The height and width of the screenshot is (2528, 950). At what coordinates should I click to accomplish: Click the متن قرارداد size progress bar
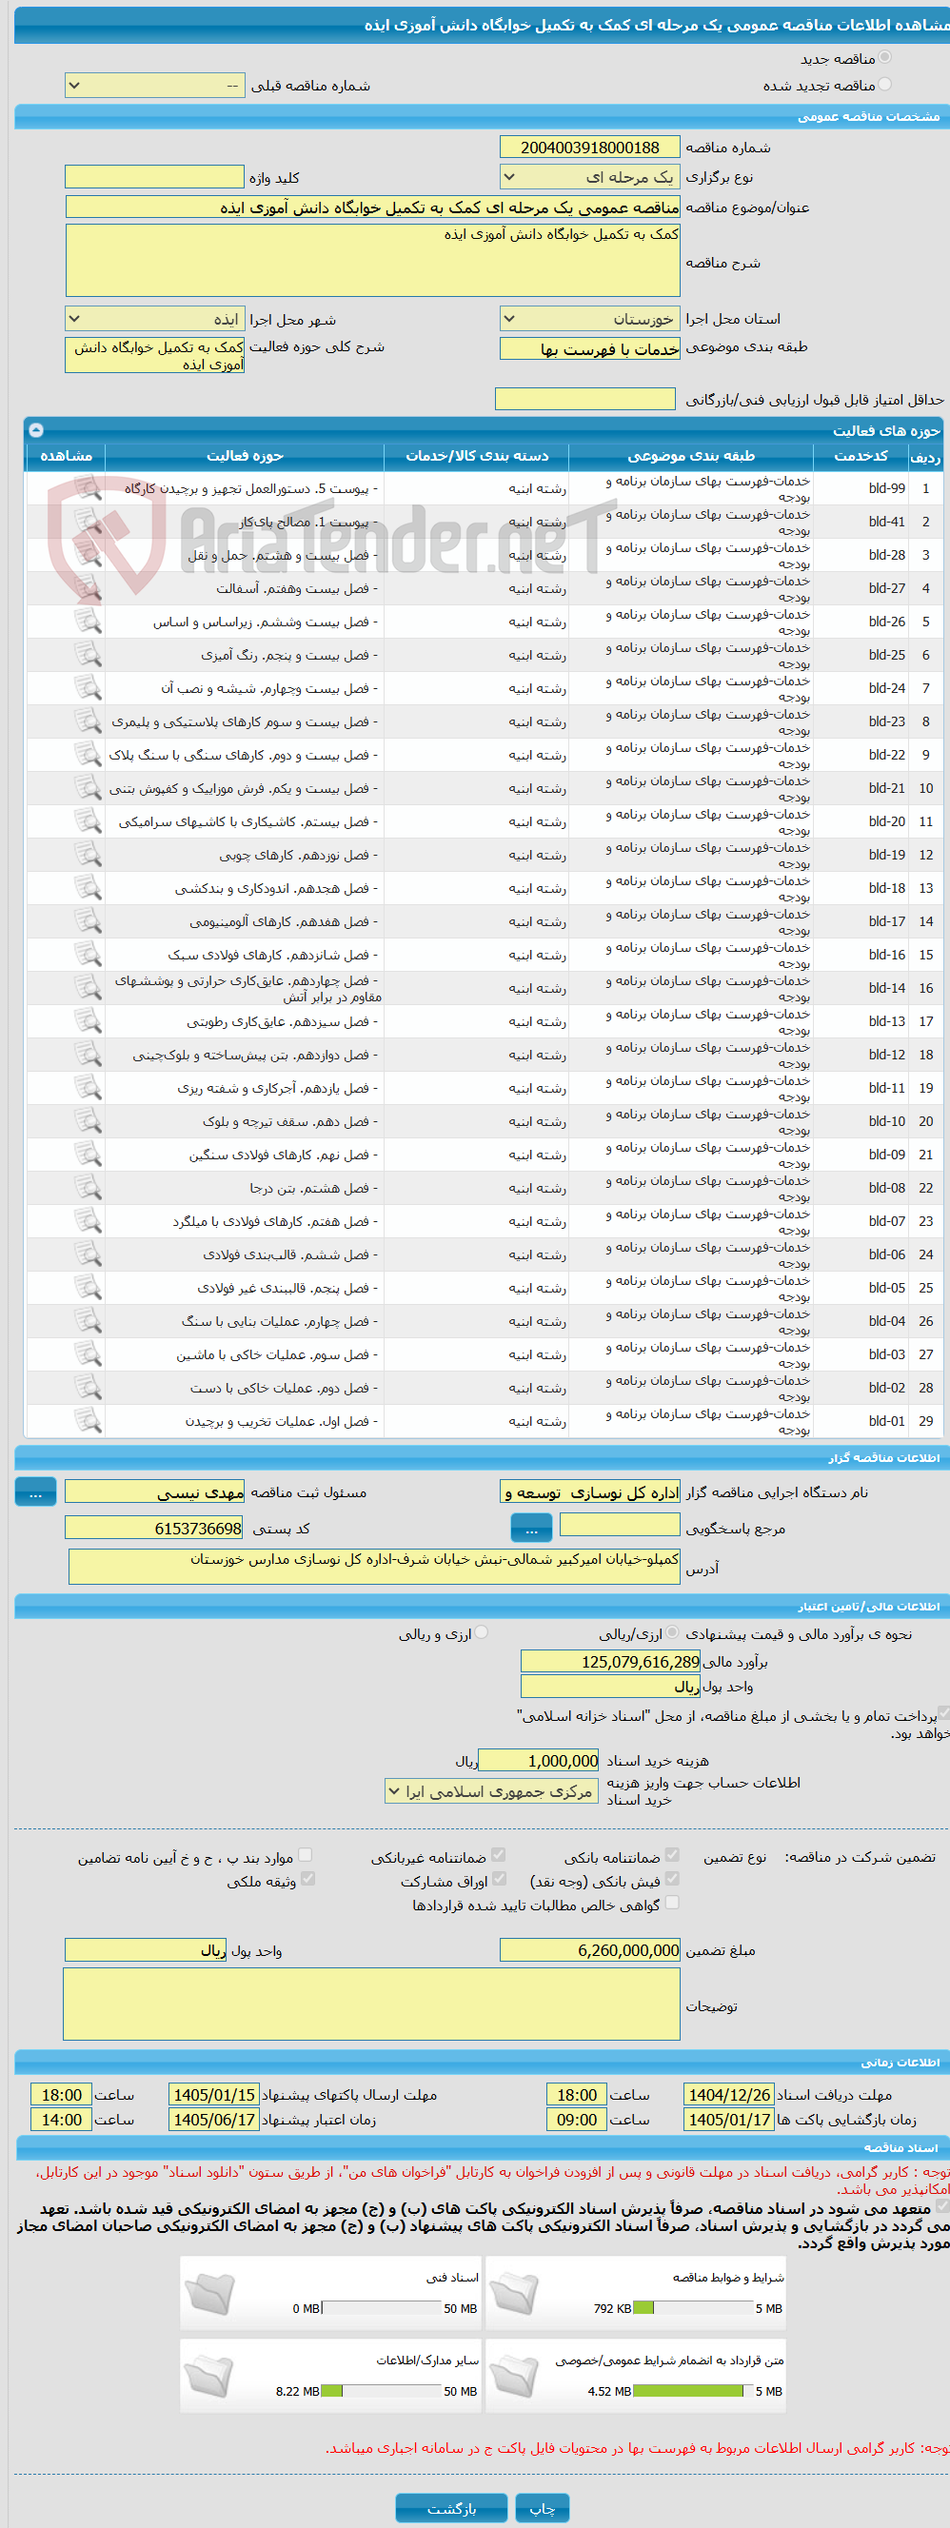pos(693,2391)
